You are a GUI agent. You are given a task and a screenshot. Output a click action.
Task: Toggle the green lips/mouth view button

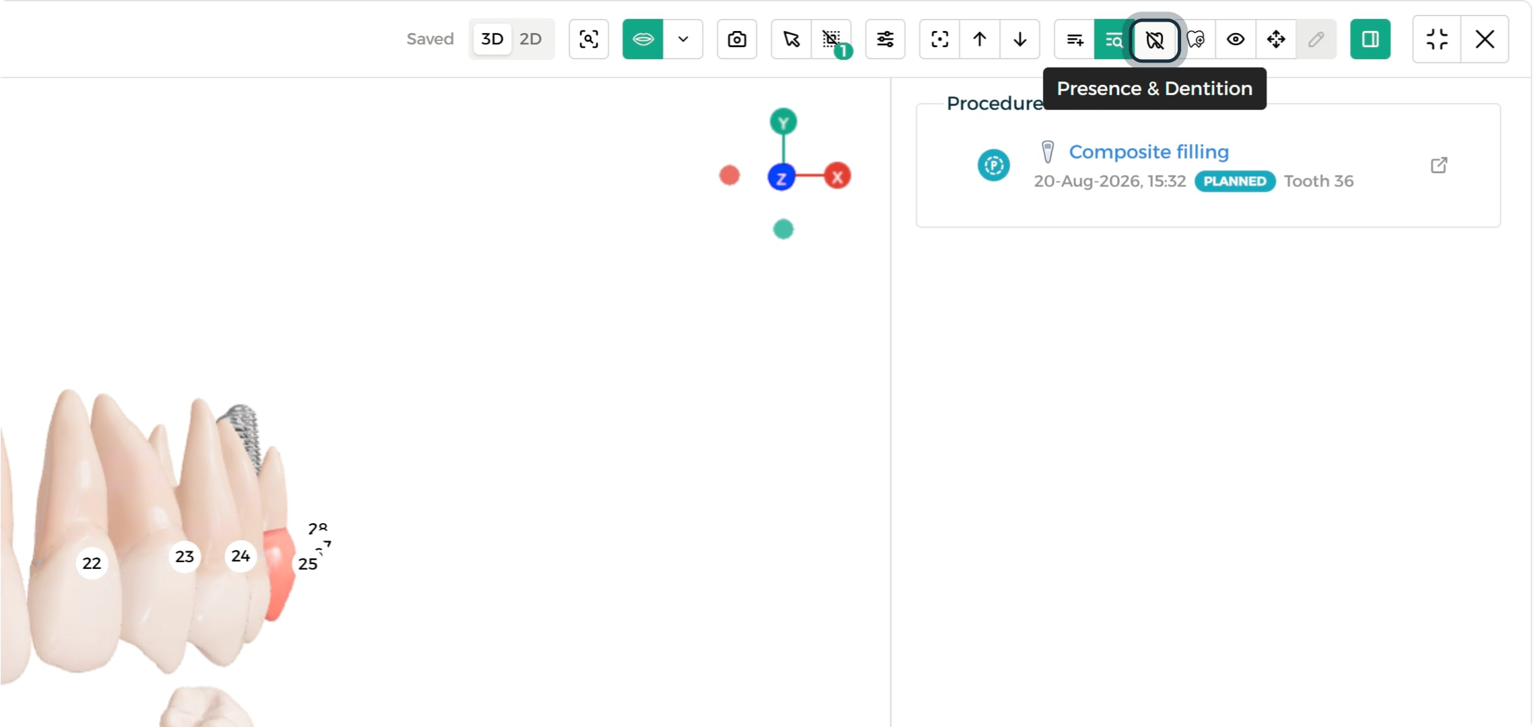click(643, 39)
